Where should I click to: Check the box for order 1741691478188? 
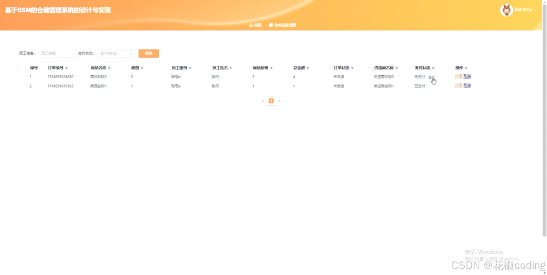click(17, 86)
